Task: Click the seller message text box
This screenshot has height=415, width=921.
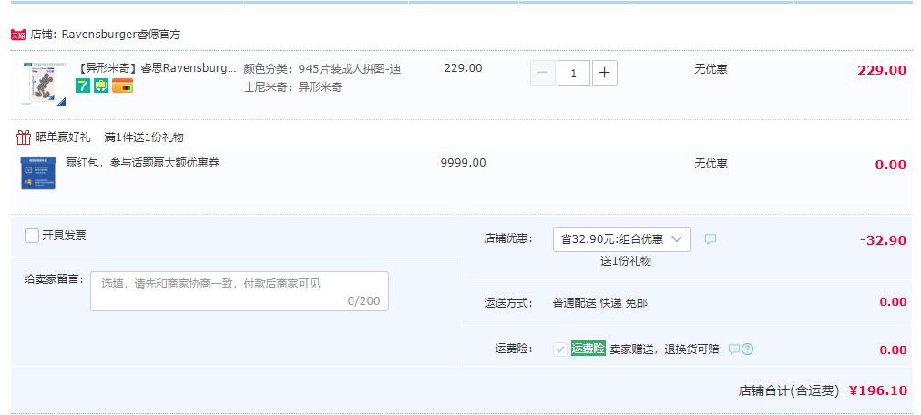Action: tap(239, 291)
